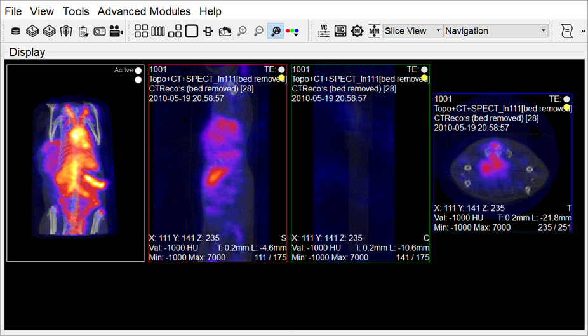Click the DM gear icon
The width and height of the screenshot is (588, 336).
357,31
